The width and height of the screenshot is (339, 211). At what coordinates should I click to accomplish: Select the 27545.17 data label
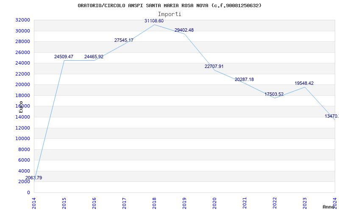point(124,40)
